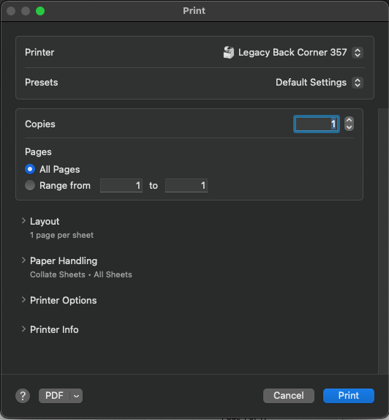389x420 pixels.
Task: Click the Layout disclosure chevron
Action: pyautogui.click(x=23, y=221)
